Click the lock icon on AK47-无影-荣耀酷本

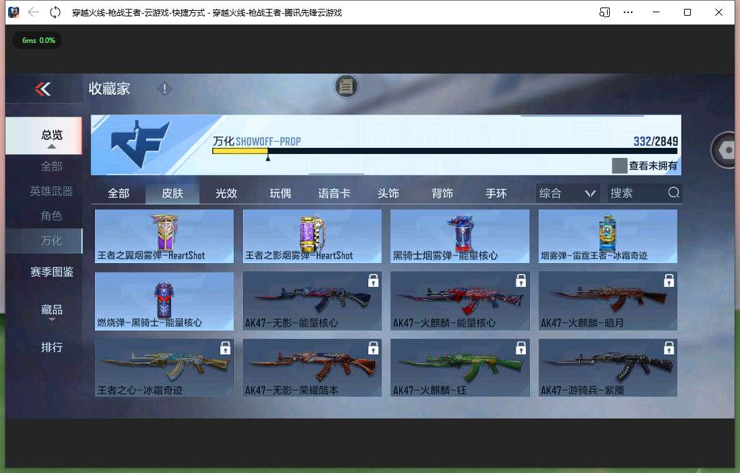click(373, 348)
